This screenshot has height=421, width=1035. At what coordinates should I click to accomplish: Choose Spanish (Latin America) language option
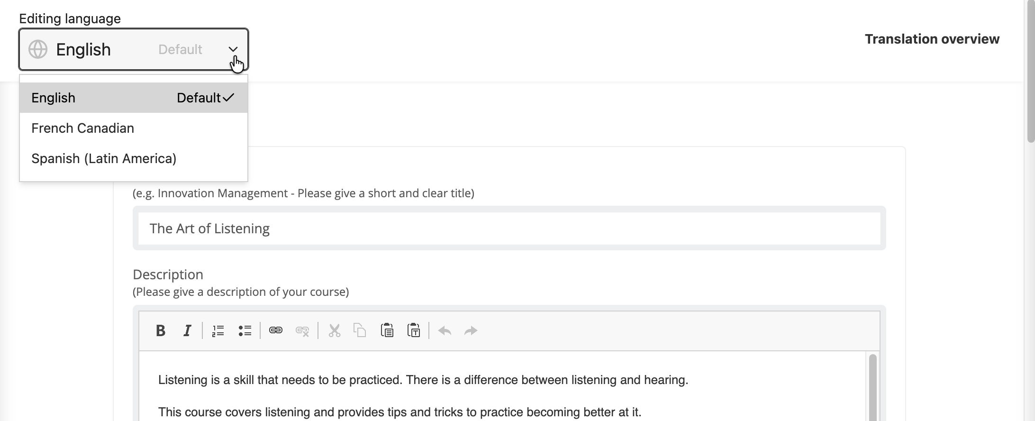[x=134, y=158]
